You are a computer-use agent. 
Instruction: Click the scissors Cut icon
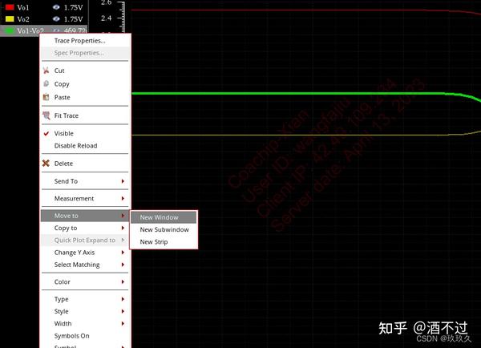tap(46, 71)
